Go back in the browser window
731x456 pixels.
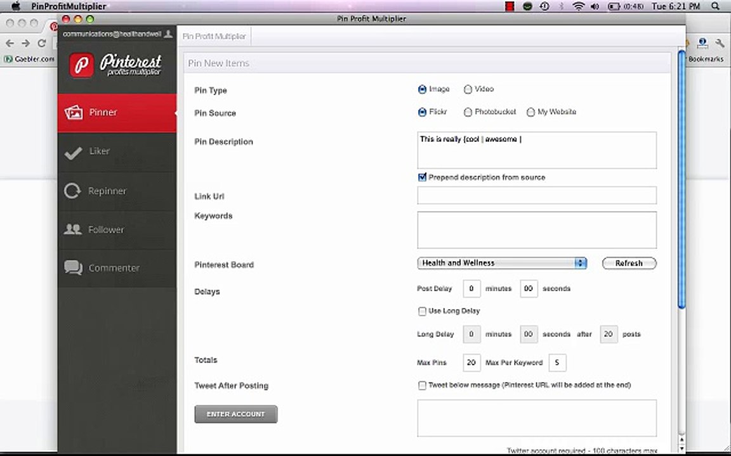[x=10, y=43]
